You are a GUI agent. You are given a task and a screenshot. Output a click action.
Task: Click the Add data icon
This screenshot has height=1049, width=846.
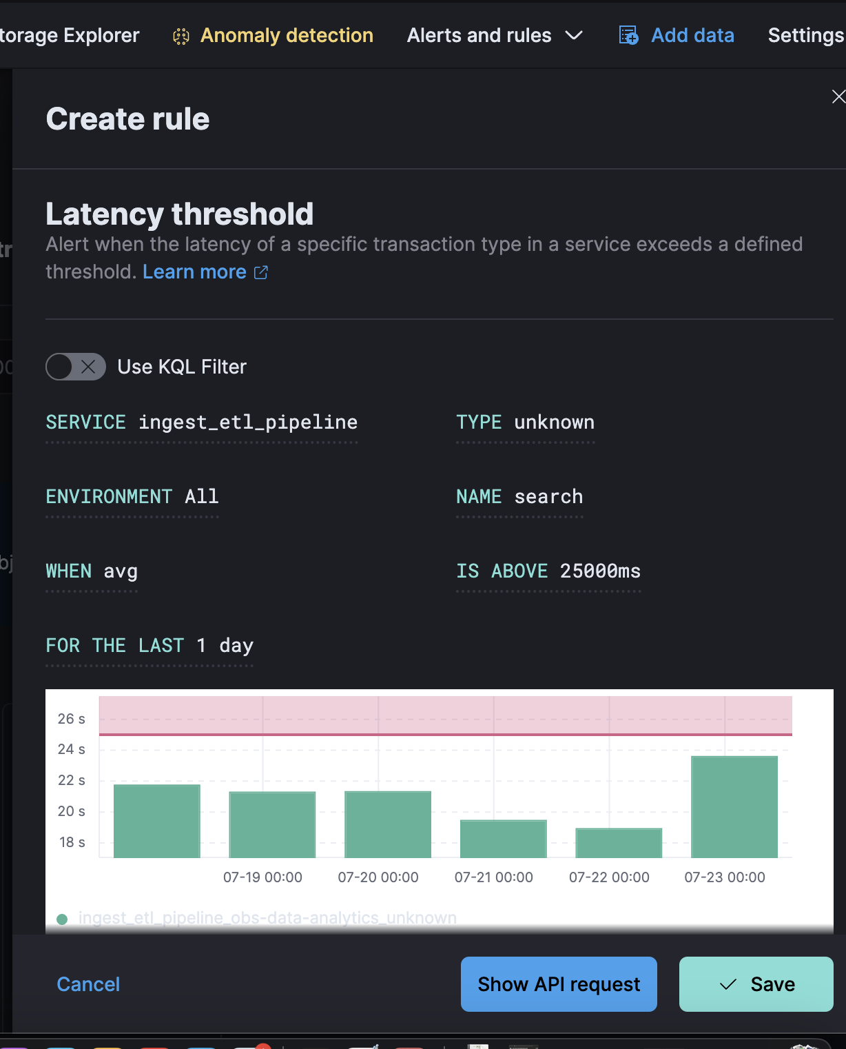[x=628, y=35]
